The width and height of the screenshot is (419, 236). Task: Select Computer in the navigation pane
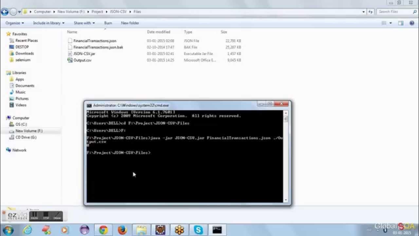(x=21, y=118)
